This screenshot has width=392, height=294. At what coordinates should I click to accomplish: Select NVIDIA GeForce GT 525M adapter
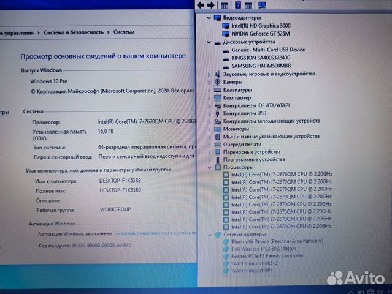[x=261, y=34]
